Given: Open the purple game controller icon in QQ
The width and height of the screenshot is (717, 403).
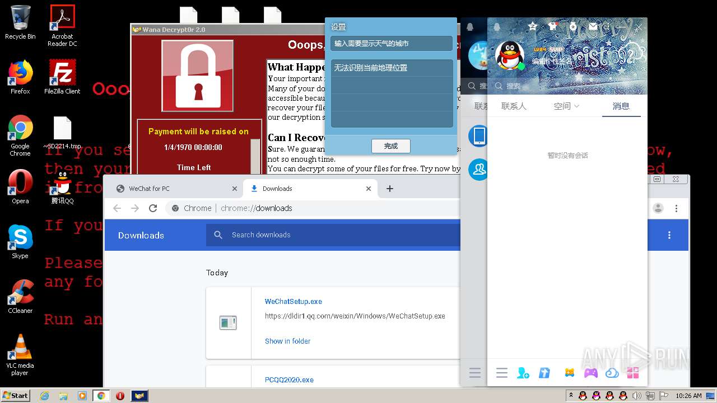Looking at the screenshot, I should [x=591, y=373].
